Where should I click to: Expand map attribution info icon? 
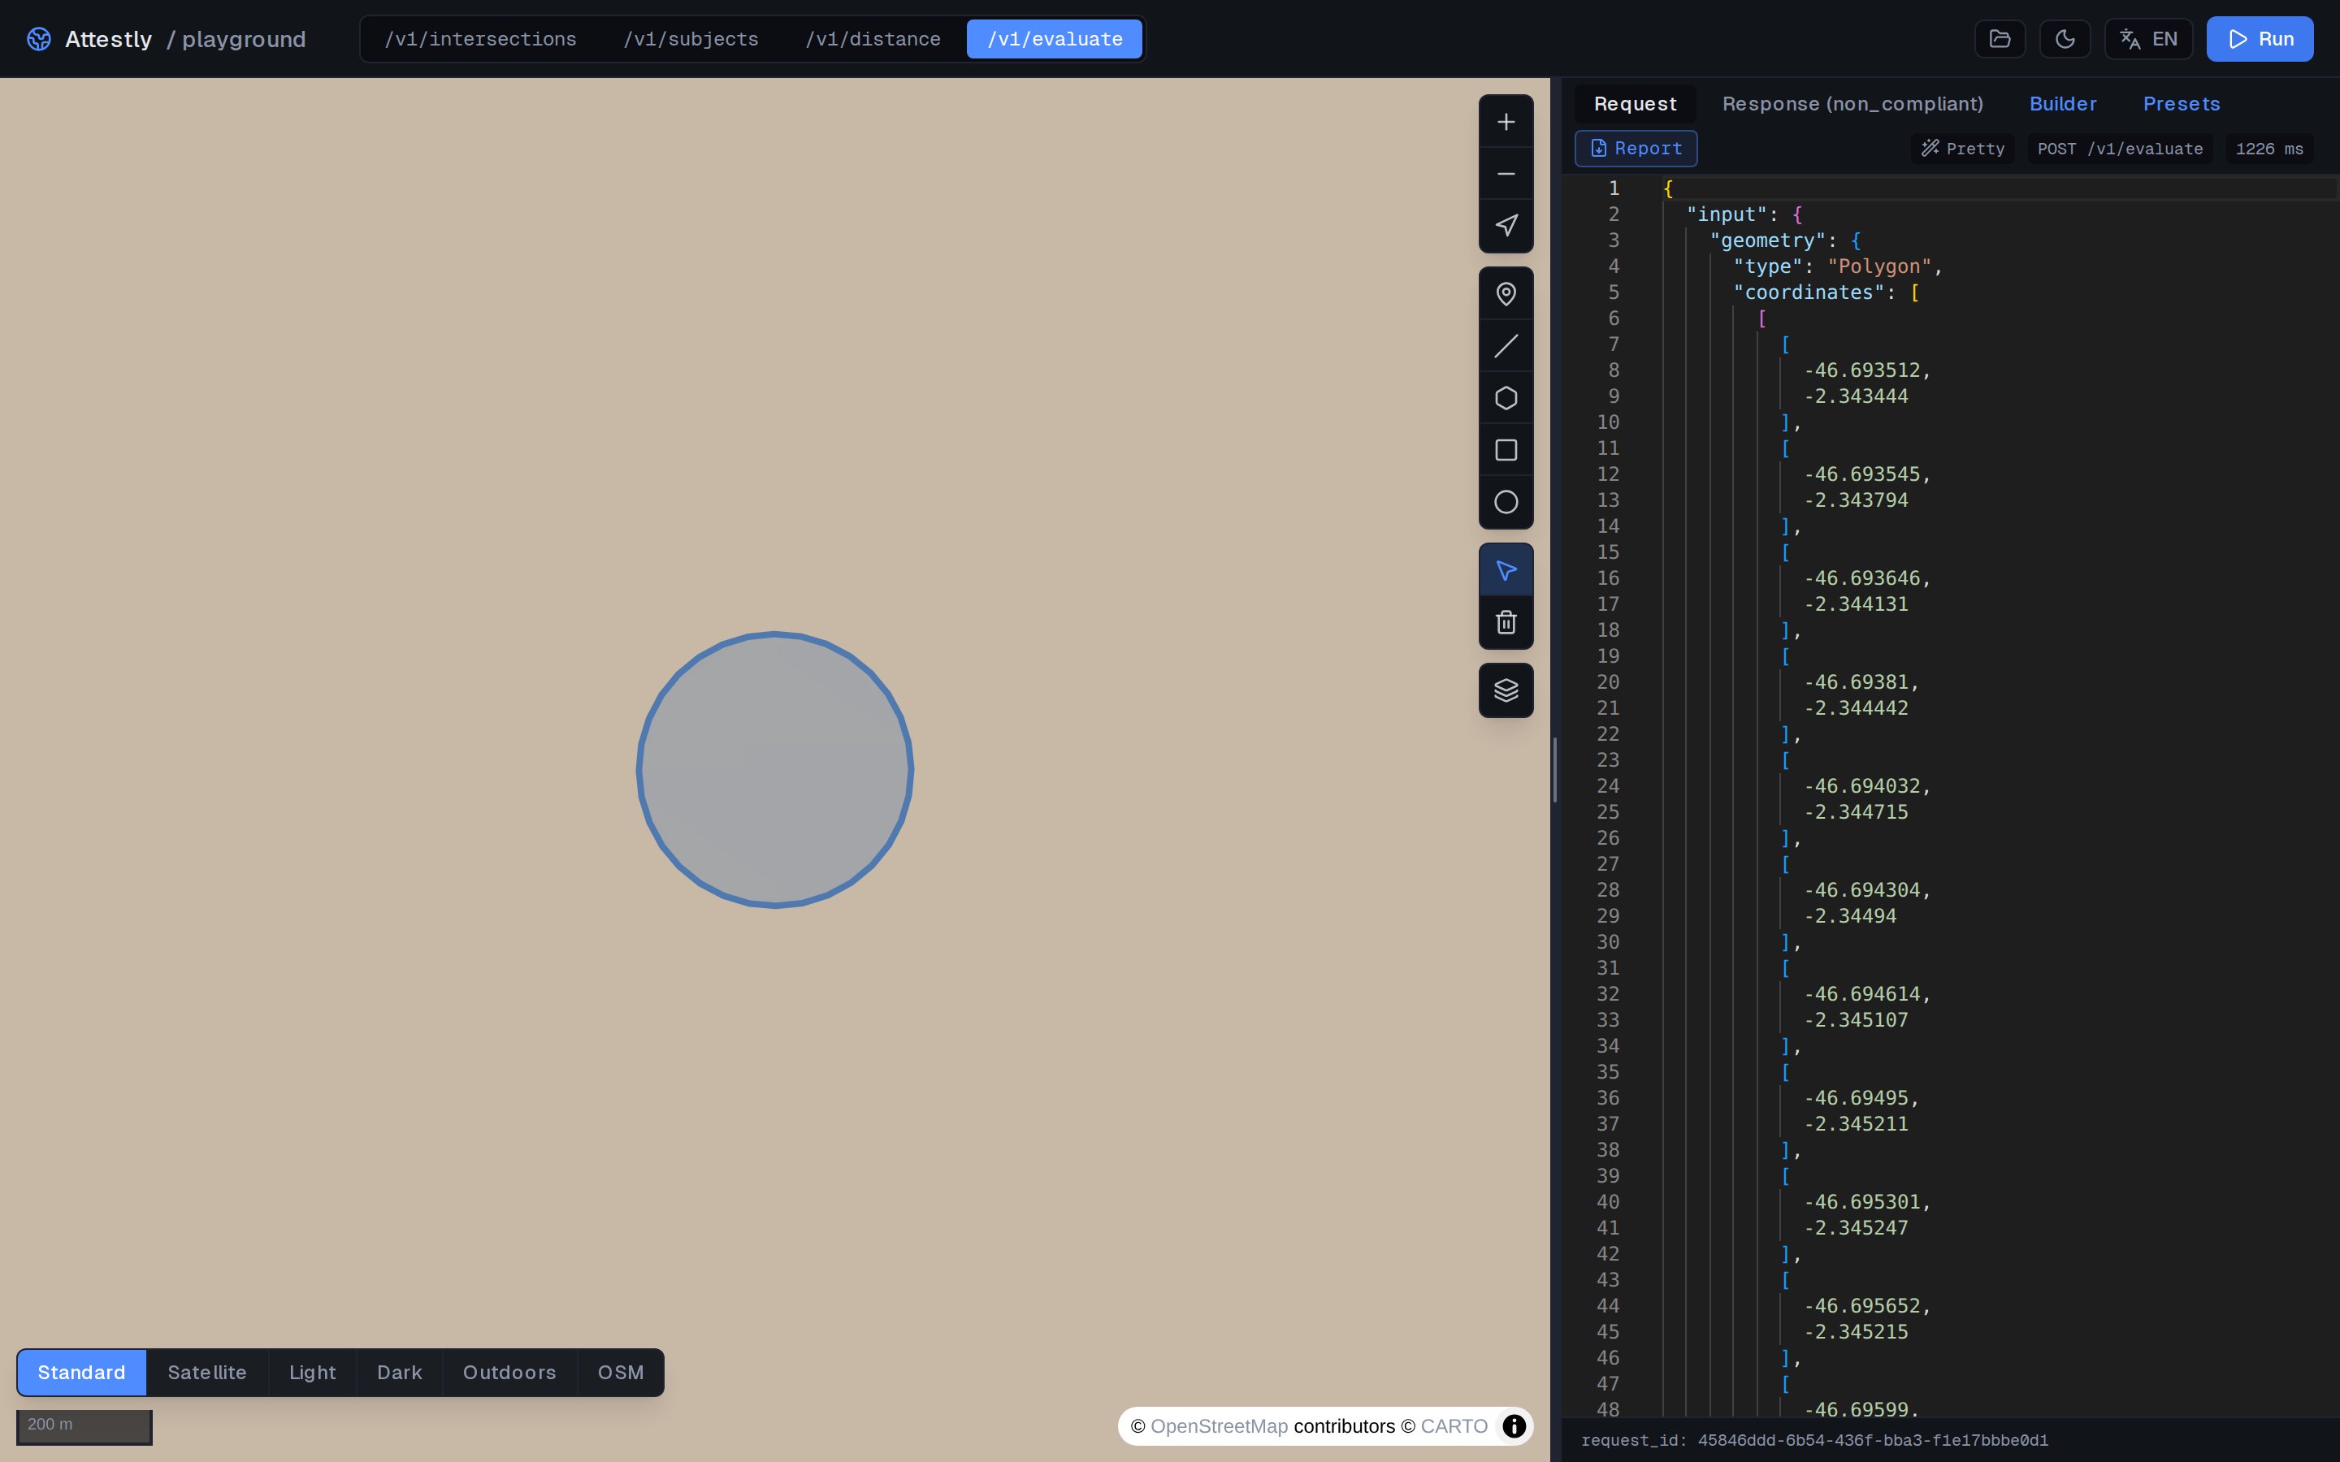(x=1513, y=1426)
